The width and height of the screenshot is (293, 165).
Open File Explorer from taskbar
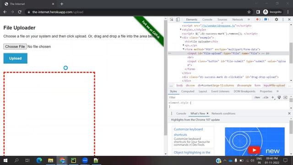[50, 160]
